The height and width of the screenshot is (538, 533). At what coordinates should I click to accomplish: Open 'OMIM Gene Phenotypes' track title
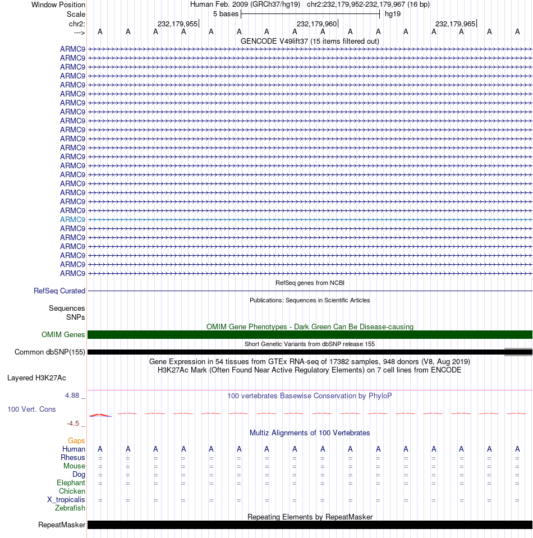tap(310, 327)
